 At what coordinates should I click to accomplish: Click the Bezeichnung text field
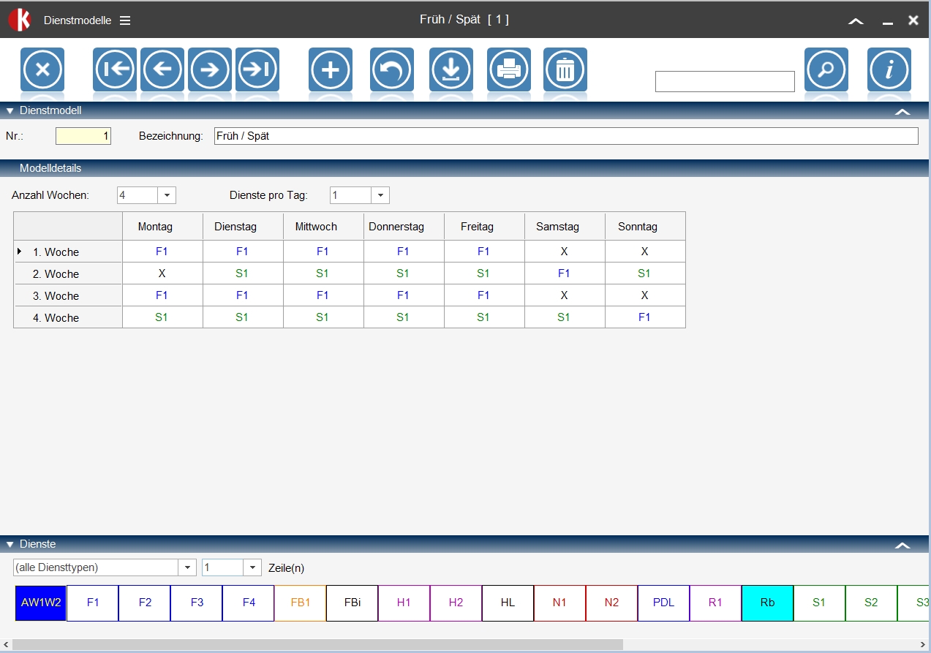565,136
